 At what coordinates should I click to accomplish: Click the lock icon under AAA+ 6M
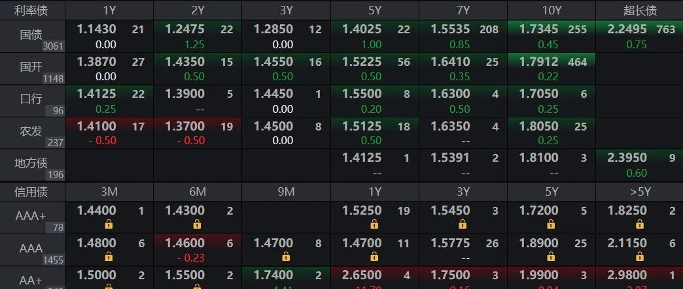tap(197, 224)
